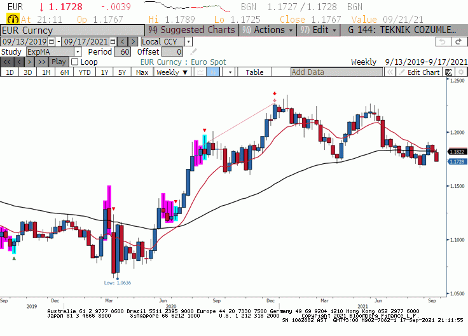
Task: Click the undo arrow icon
Action: 441,41
